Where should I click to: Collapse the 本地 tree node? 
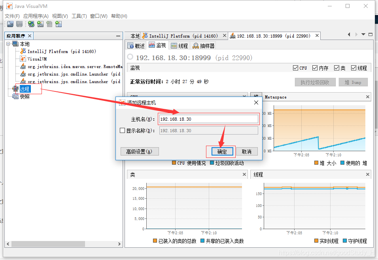8,44
